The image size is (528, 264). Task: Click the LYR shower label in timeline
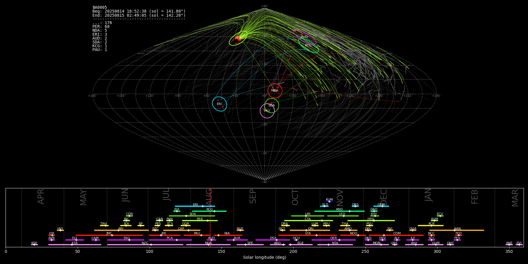(52, 233)
